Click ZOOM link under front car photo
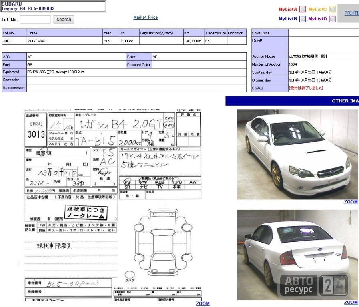This screenshot has height=307, width=359. click(x=351, y=202)
